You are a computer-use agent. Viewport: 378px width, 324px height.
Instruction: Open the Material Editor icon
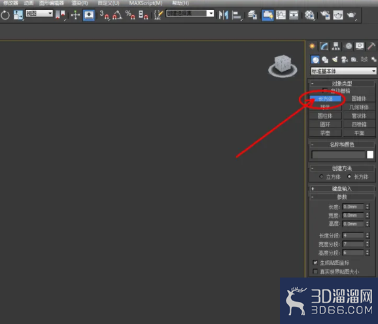coord(309,15)
